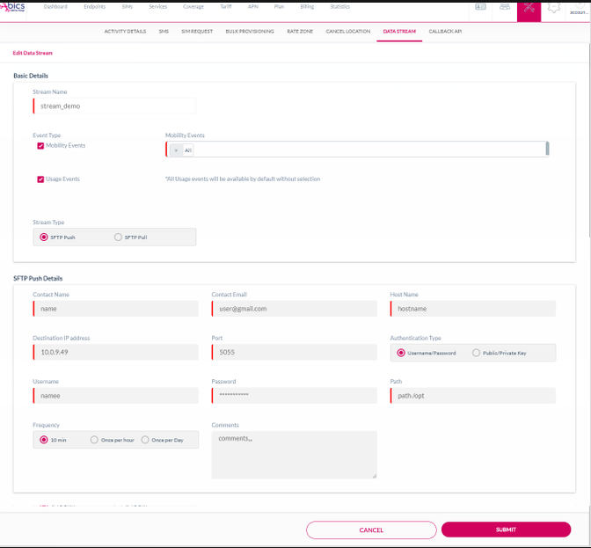Click the highlighted pink tools icon
Screen dimensions: 591x548
tap(529, 9)
